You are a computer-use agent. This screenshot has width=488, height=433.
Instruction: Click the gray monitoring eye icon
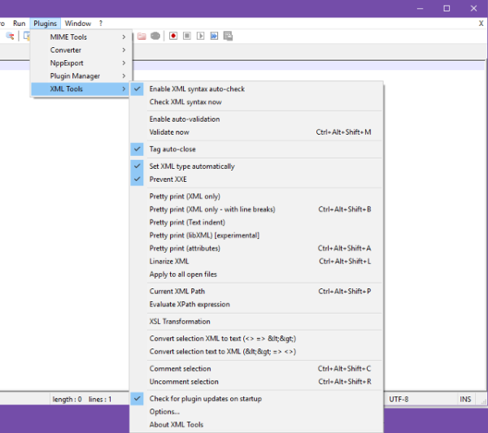(155, 37)
